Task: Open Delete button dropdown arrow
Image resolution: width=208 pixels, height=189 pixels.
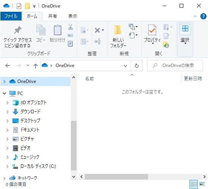Action: (x=103, y=30)
